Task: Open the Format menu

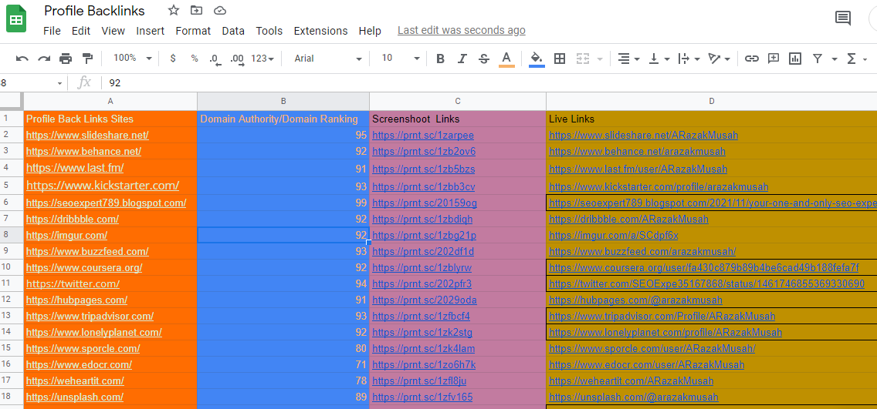Action: click(x=193, y=31)
